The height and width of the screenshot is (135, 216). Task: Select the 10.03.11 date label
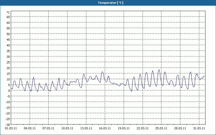point(67,129)
